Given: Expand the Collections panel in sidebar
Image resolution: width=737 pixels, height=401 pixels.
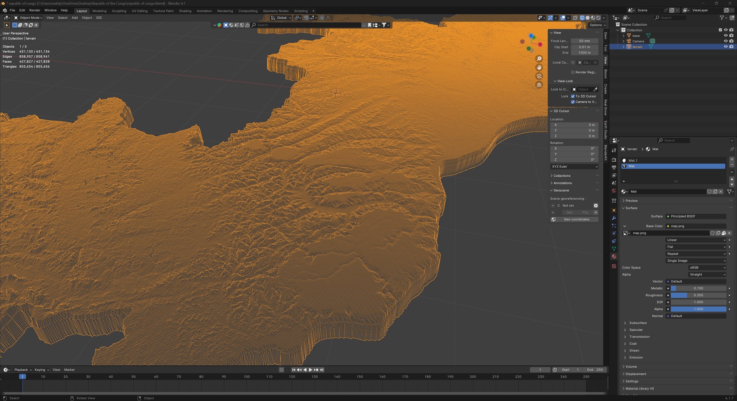Looking at the screenshot, I should tap(562, 176).
